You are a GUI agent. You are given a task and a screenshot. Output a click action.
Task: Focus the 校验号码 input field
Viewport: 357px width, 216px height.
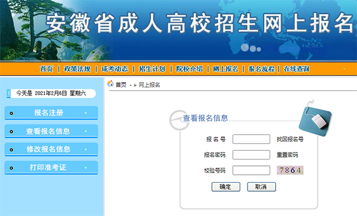tap(251, 170)
